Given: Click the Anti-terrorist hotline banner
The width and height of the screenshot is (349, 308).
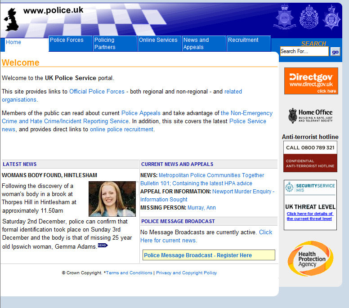Looking at the screenshot, I should pyautogui.click(x=310, y=156).
